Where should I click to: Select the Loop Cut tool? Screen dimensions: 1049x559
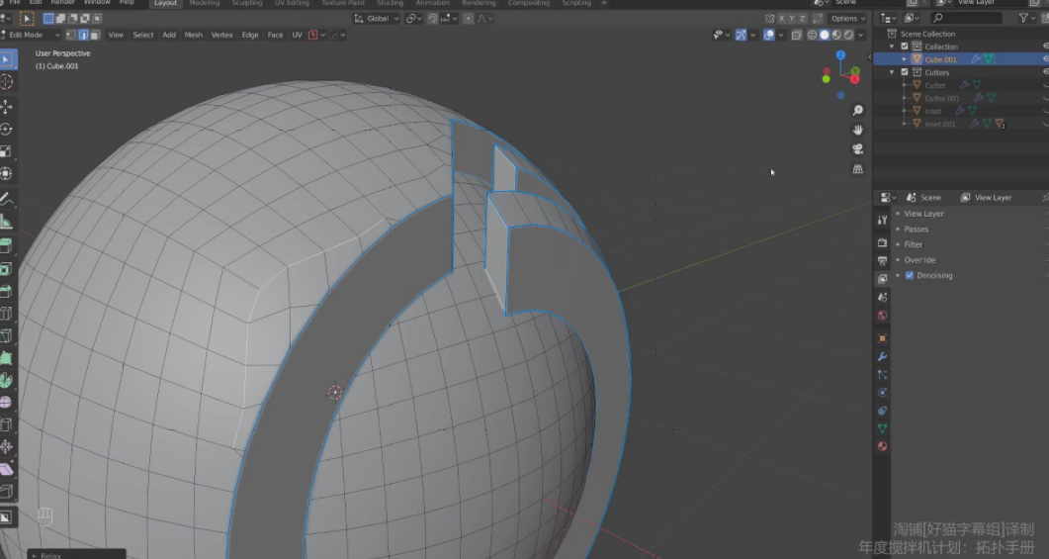click(7, 313)
